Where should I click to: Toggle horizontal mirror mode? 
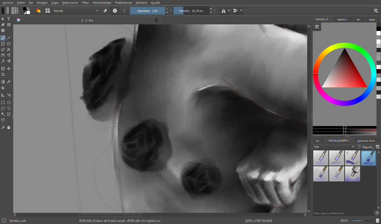click(224, 11)
